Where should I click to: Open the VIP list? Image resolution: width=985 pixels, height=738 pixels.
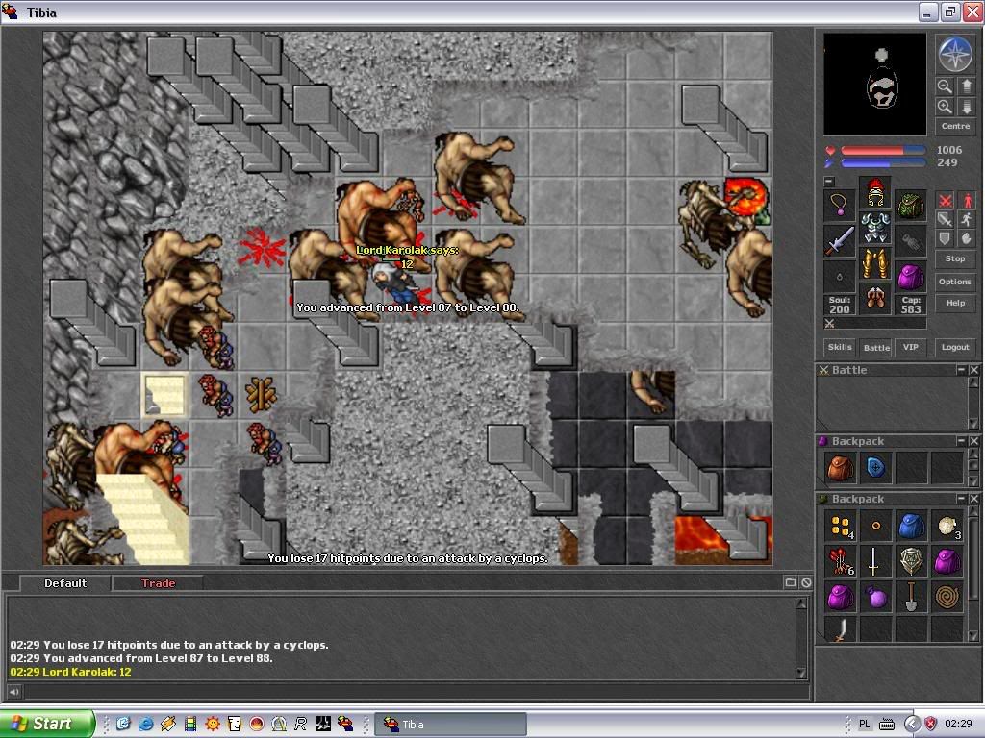coord(910,347)
